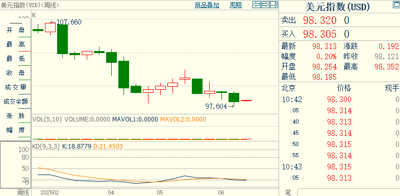Click the 最新 value 98.313
The width and height of the screenshot is (400, 196).
tap(324, 46)
